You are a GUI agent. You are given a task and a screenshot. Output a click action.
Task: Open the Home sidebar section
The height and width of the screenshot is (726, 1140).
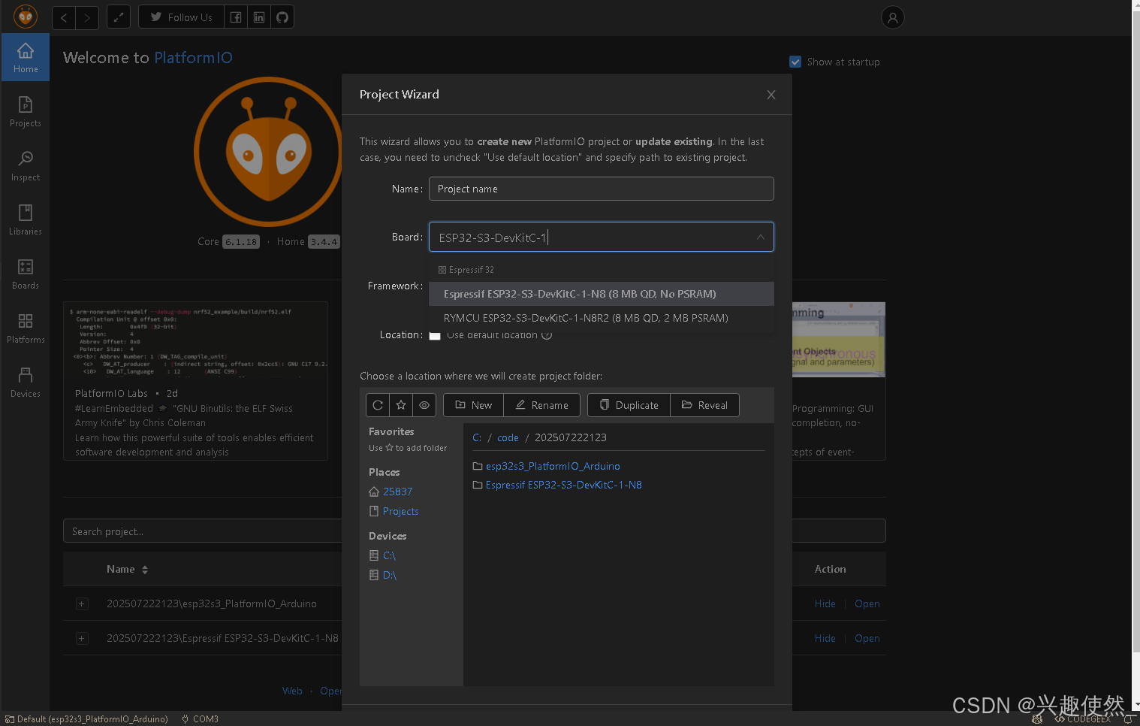(x=25, y=57)
